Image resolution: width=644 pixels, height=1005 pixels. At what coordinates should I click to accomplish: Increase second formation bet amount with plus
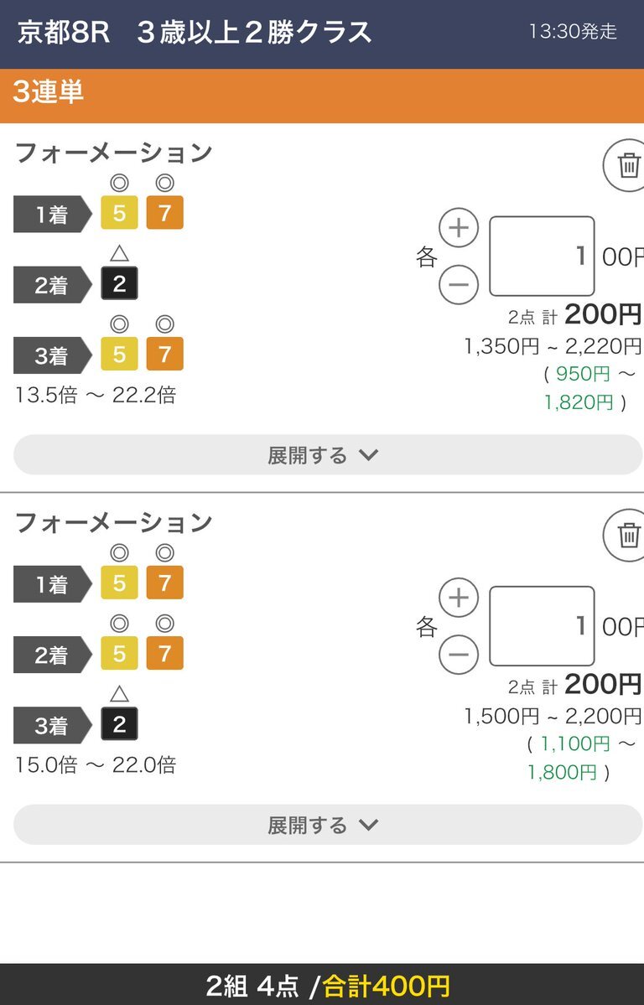[459, 598]
